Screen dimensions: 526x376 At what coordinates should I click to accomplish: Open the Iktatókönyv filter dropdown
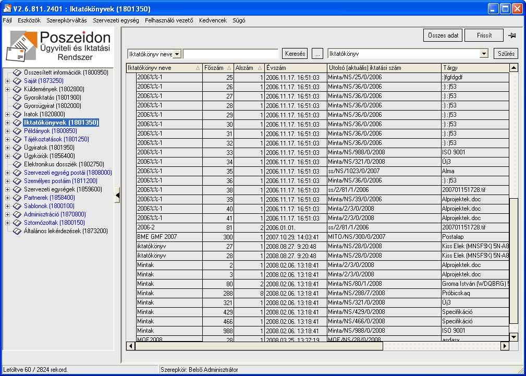(483, 54)
